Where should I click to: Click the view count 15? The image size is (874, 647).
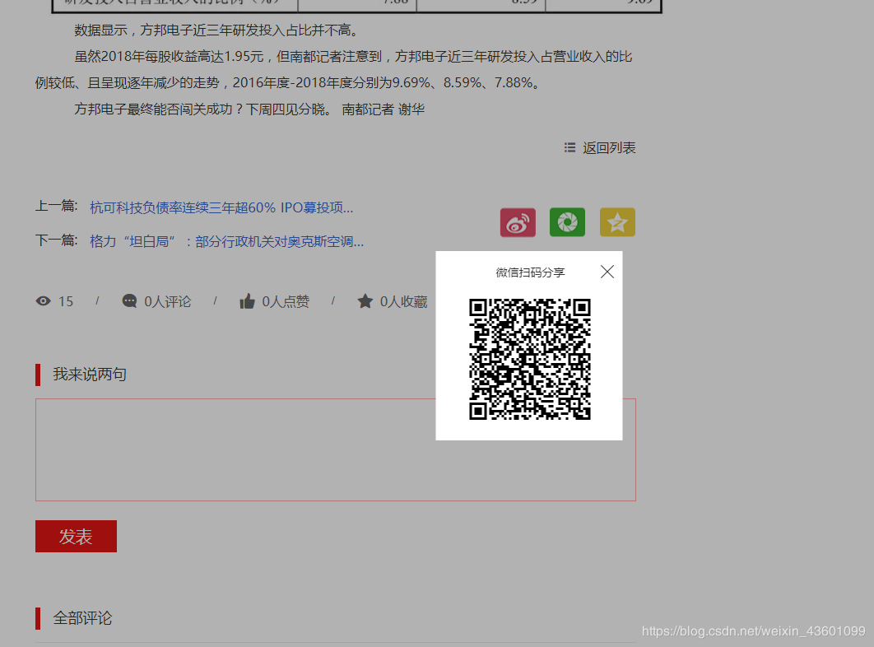(x=66, y=302)
